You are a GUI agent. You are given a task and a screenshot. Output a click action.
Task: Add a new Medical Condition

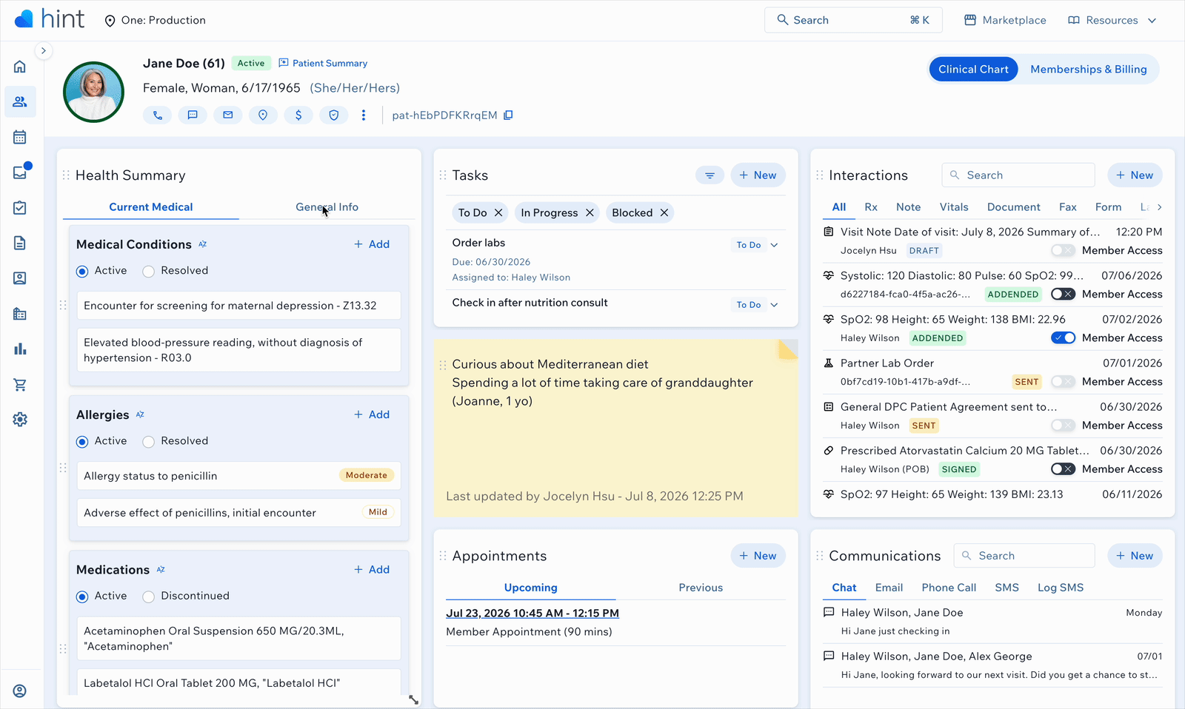pos(372,244)
